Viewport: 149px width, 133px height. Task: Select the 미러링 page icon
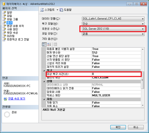(x=4, y=36)
